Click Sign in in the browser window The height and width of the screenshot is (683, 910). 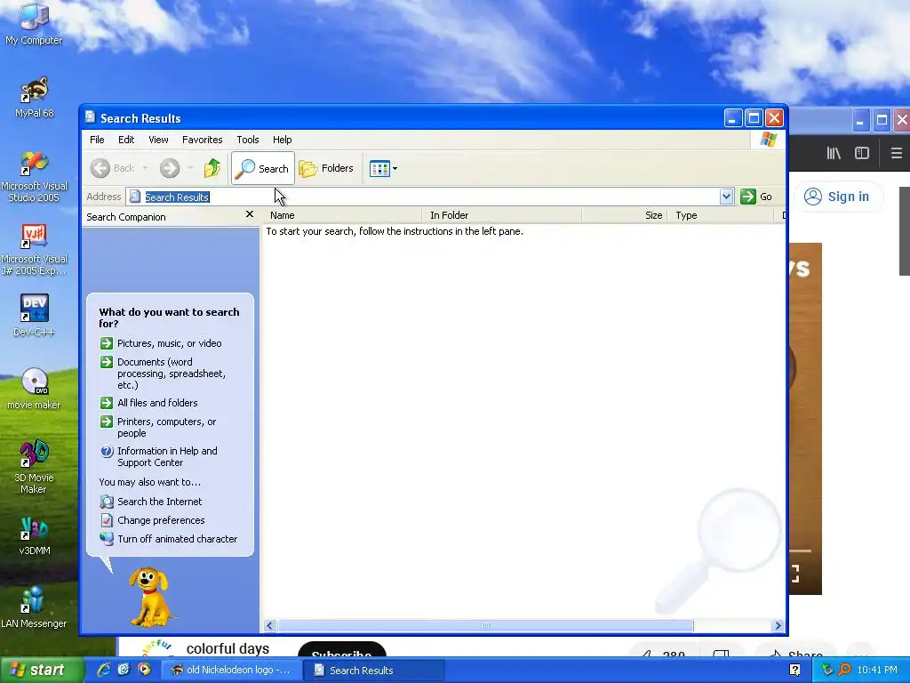click(x=837, y=197)
